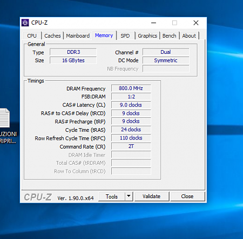Click the Validate button
The width and height of the screenshot is (243, 239).
point(151,196)
